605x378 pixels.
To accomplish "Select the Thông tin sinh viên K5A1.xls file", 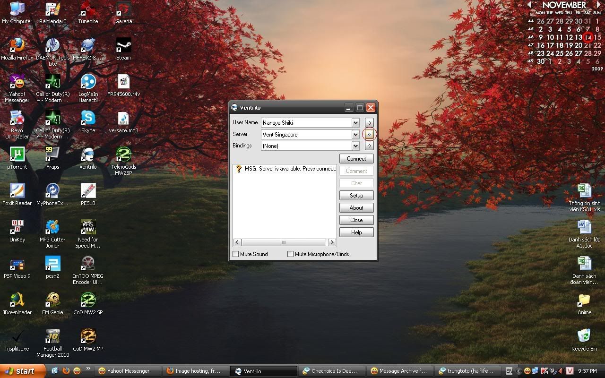I will (x=584, y=198).
